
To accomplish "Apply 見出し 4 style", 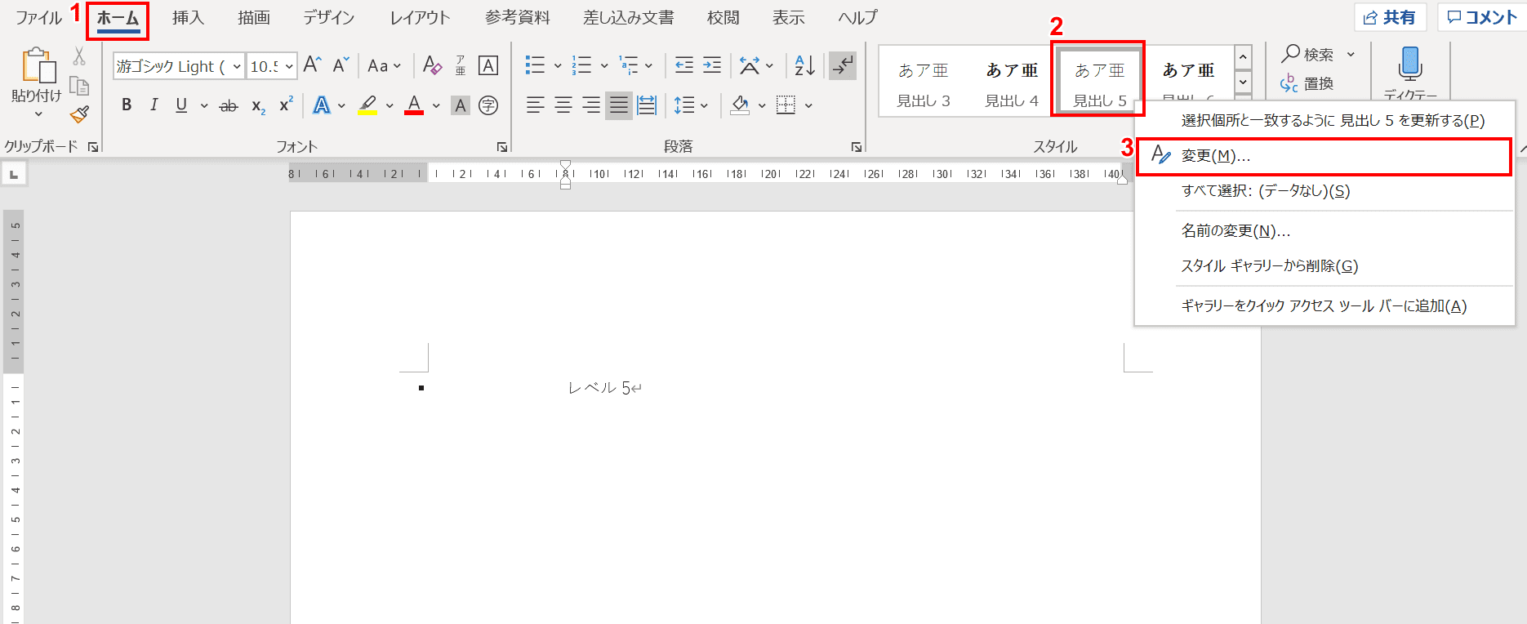I will coord(1012,82).
